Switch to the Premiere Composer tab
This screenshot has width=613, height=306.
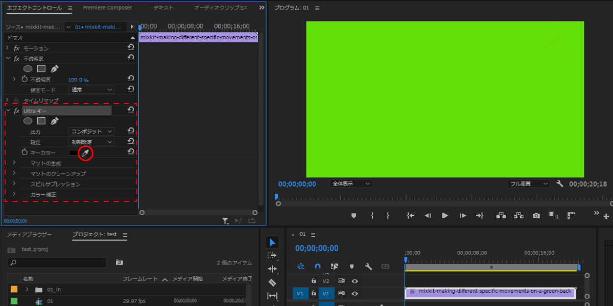(107, 8)
